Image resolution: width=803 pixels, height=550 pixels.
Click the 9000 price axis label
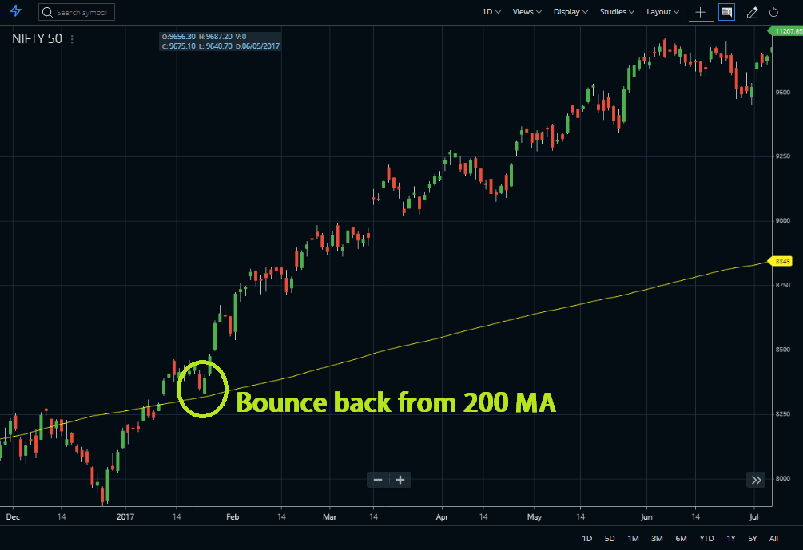click(782, 220)
